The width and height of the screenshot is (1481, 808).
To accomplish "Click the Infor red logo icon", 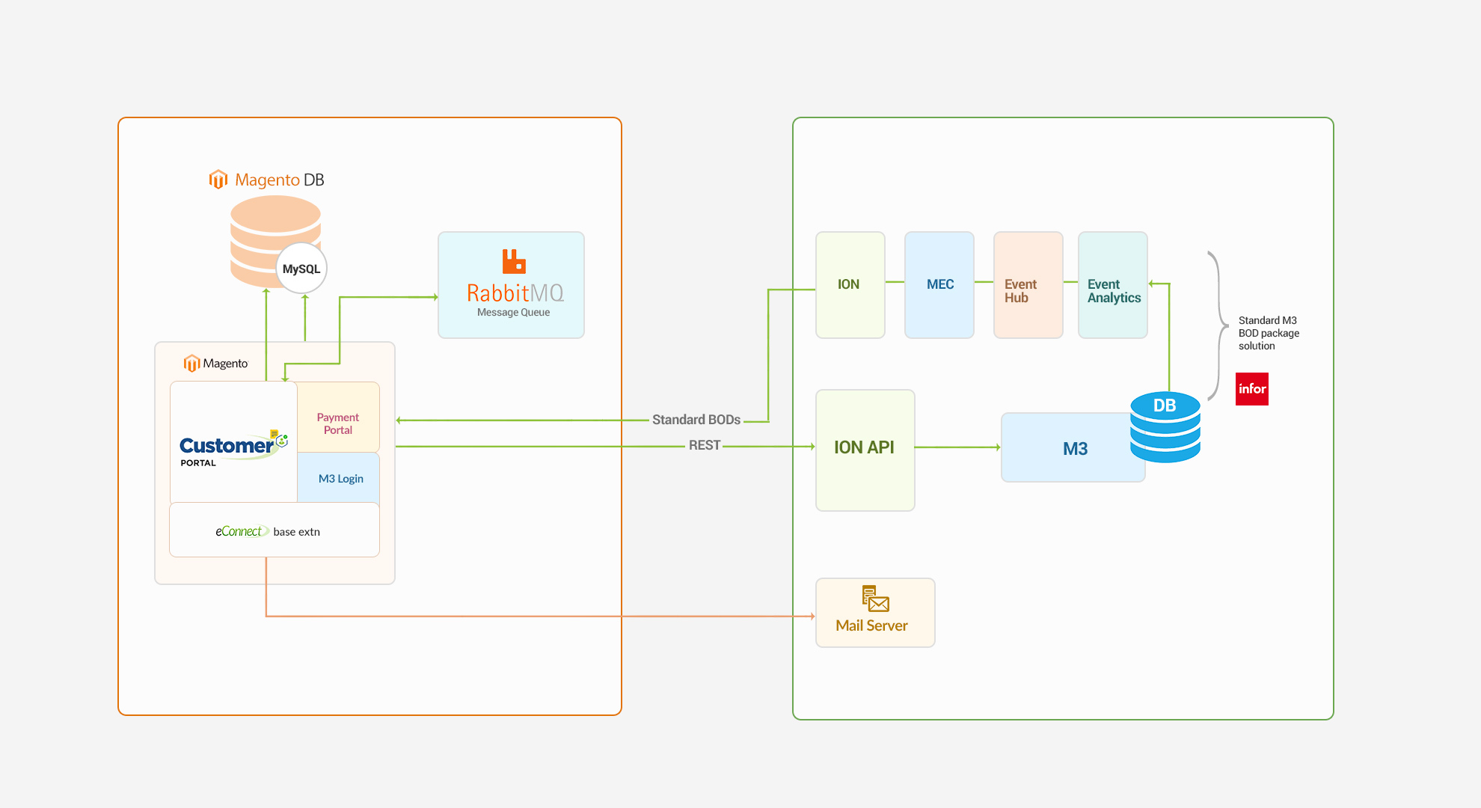I will 1252,388.
